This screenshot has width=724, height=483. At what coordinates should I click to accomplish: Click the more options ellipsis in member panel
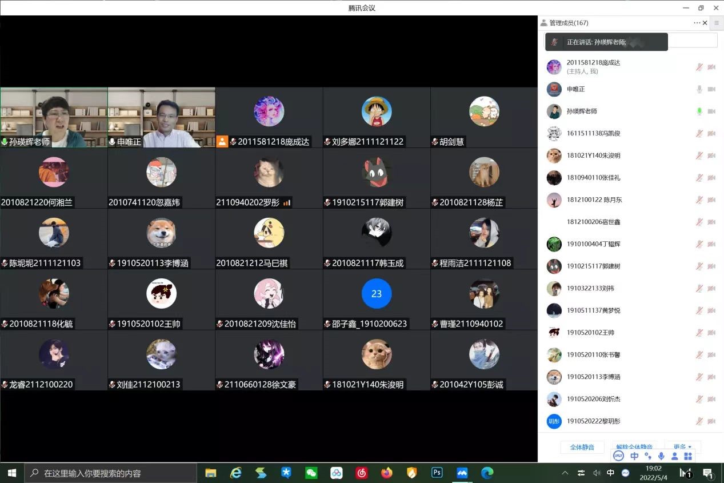coord(697,23)
